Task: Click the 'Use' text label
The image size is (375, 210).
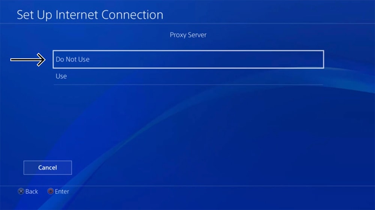Action: [61, 76]
